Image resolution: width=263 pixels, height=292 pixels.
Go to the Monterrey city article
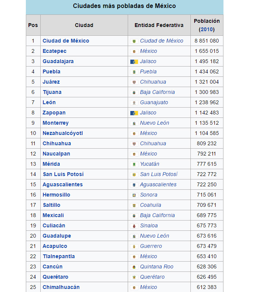coord(55,123)
